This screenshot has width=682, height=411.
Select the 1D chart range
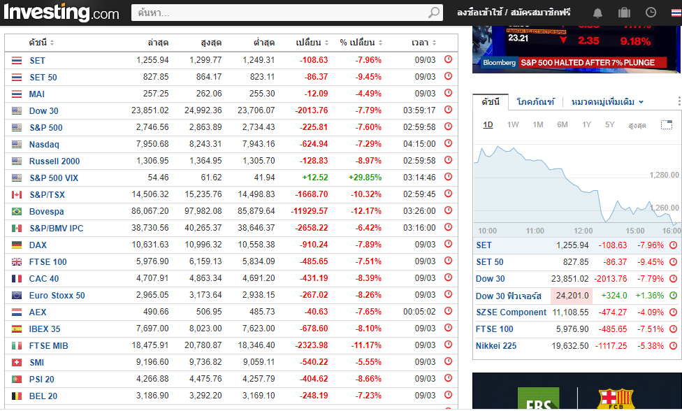coord(488,125)
